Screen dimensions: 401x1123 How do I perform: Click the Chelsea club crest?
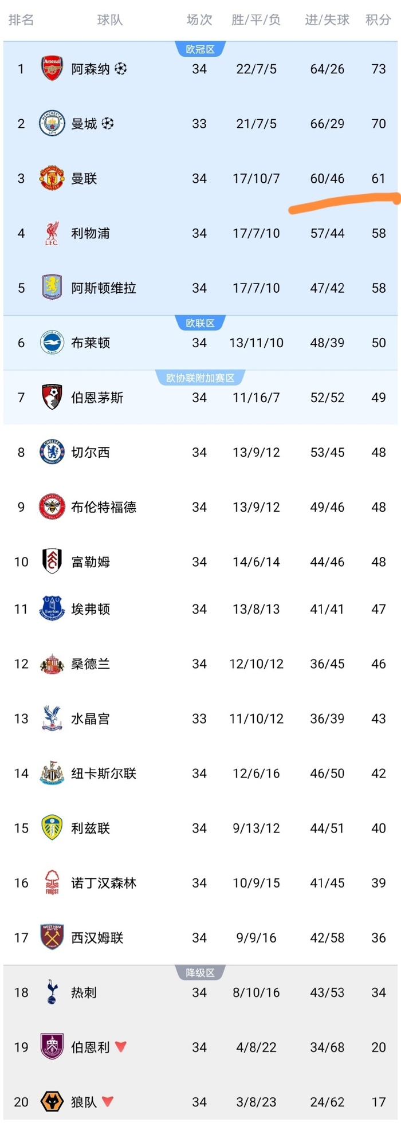[52, 452]
